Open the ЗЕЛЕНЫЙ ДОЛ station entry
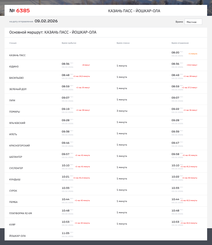Viewport: 212px width, 245px height. [x=18, y=89]
